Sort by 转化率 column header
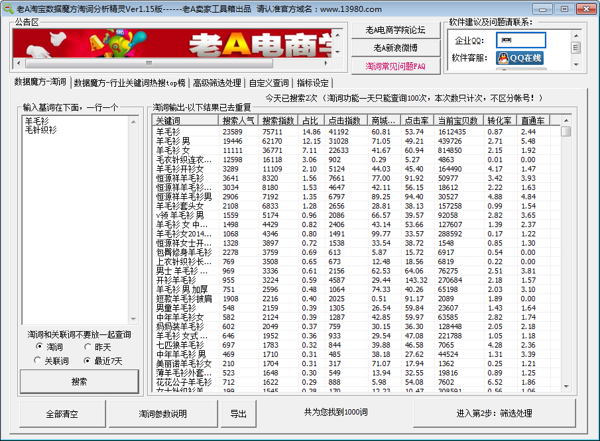This screenshot has height=441, width=600. click(x=499, y=121)
